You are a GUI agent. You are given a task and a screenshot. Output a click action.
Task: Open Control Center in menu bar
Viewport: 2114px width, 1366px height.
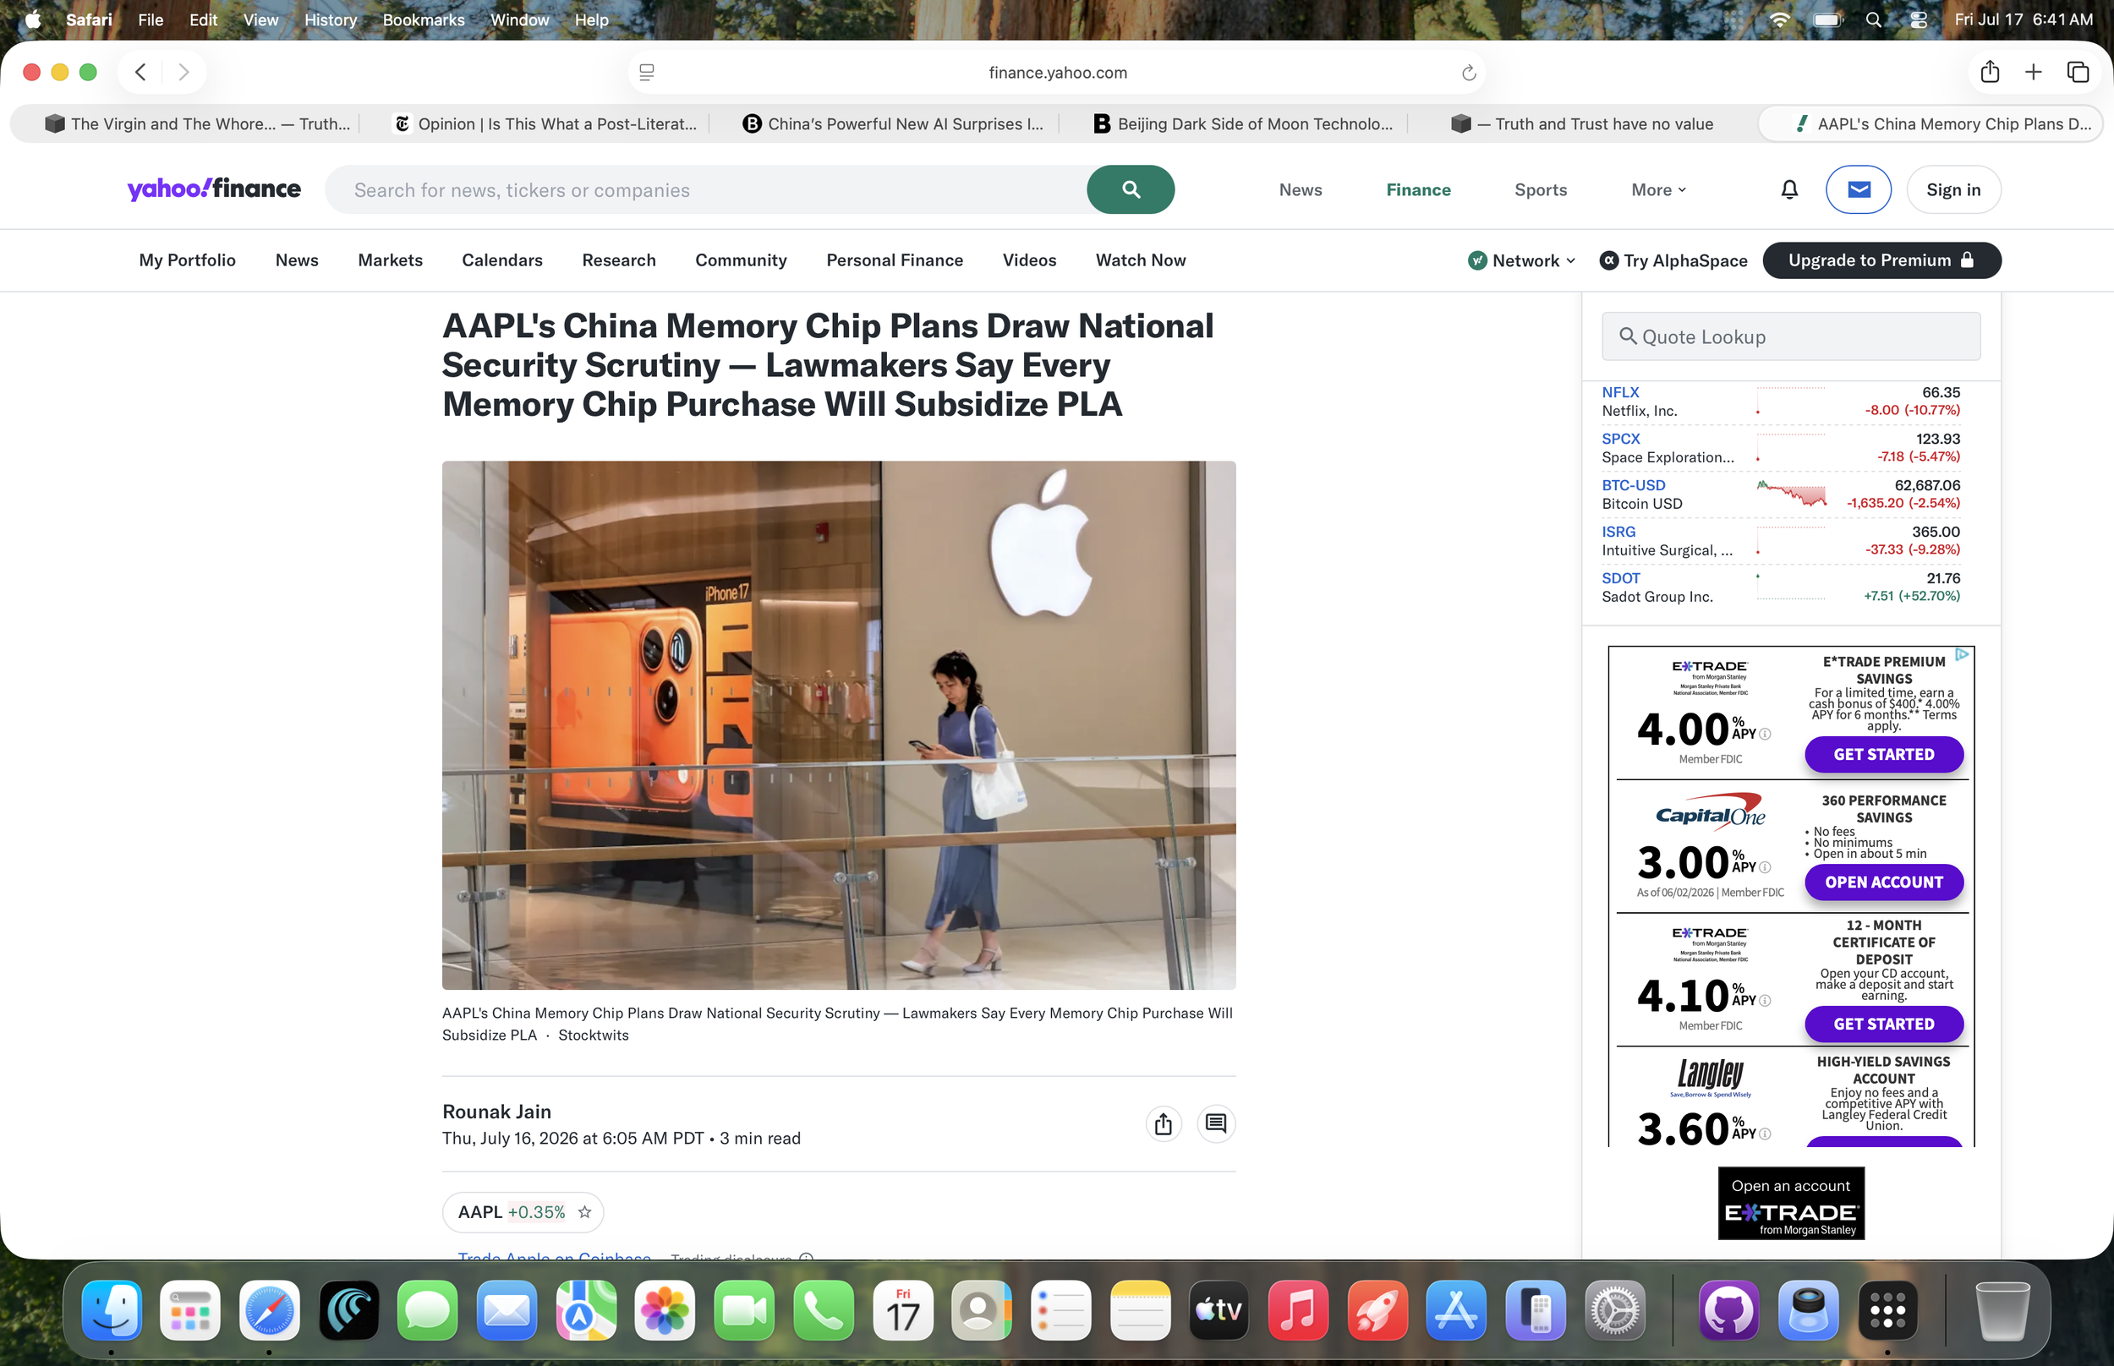pyautogui.click(x=1918, y=19)
